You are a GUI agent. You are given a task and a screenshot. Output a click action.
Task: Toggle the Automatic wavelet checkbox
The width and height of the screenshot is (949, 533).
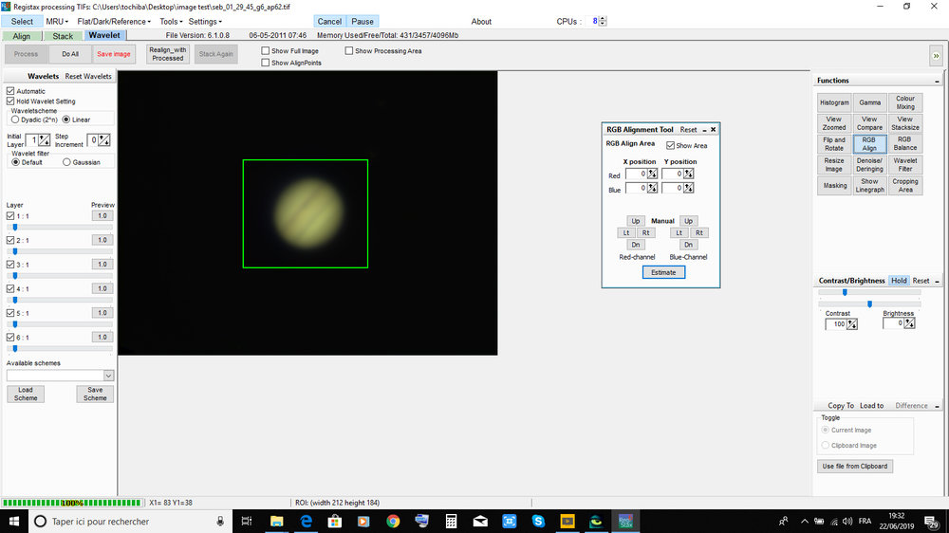10,91
